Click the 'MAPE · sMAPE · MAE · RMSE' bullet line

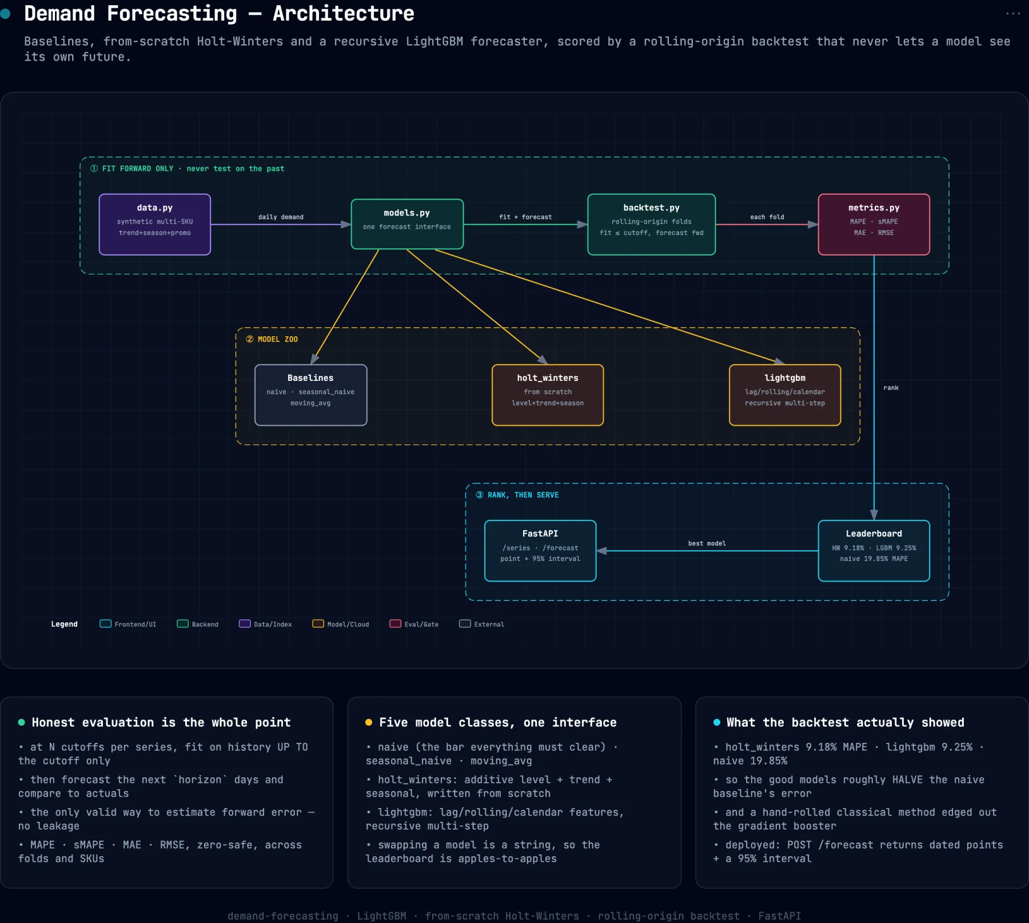click(160, 852)
